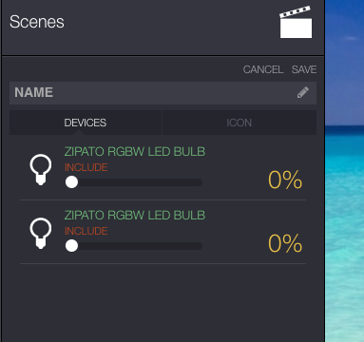Screen dimensions: 364x342
Task: Click the first Zipato bulb's lightbulb icon
Action: pyautogui.click(x=41, y=170)
